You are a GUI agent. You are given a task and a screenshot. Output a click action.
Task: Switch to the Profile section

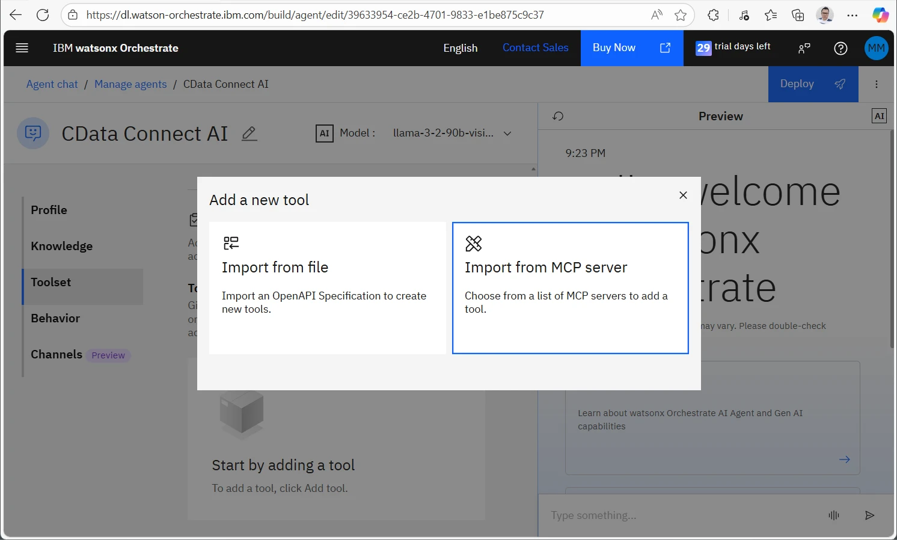[x=49, y=210]
